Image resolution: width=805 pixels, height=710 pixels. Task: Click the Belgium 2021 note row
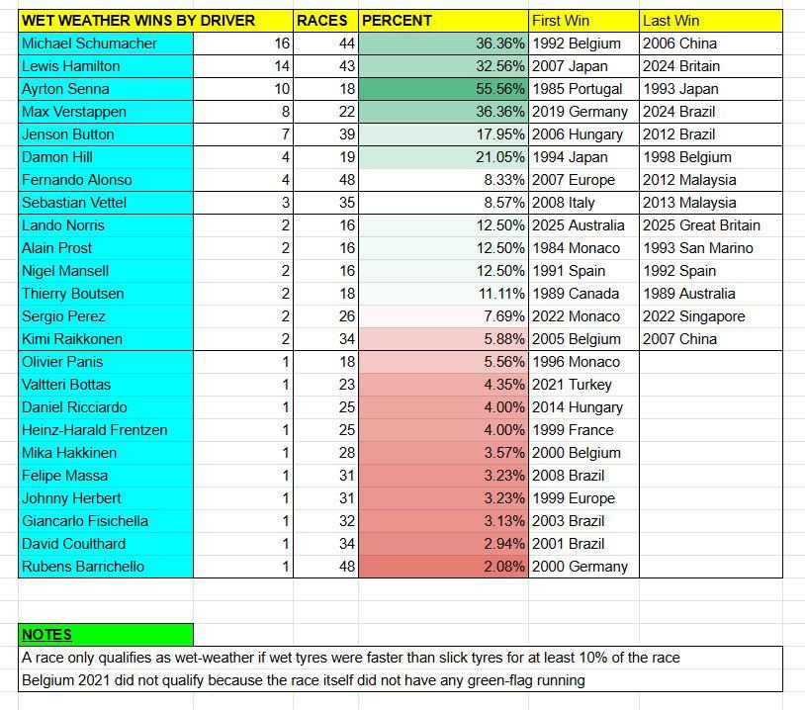point(303,680)
